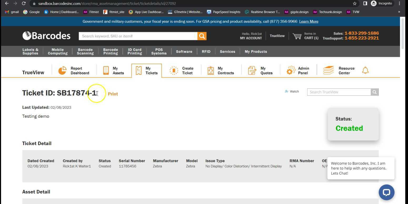The height and width of the screenshot is (204, 408).
Task: Open the shopping cart icon
Action: [297, 36]
